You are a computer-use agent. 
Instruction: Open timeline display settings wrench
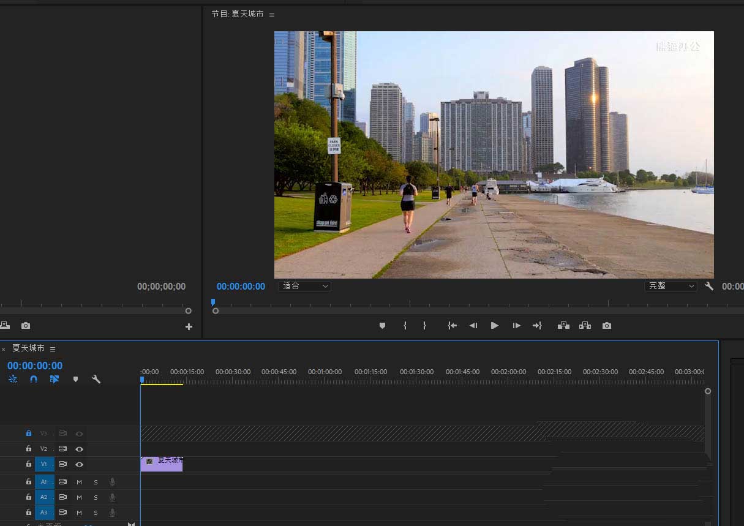pyautogui.click(x=96, y=379)
